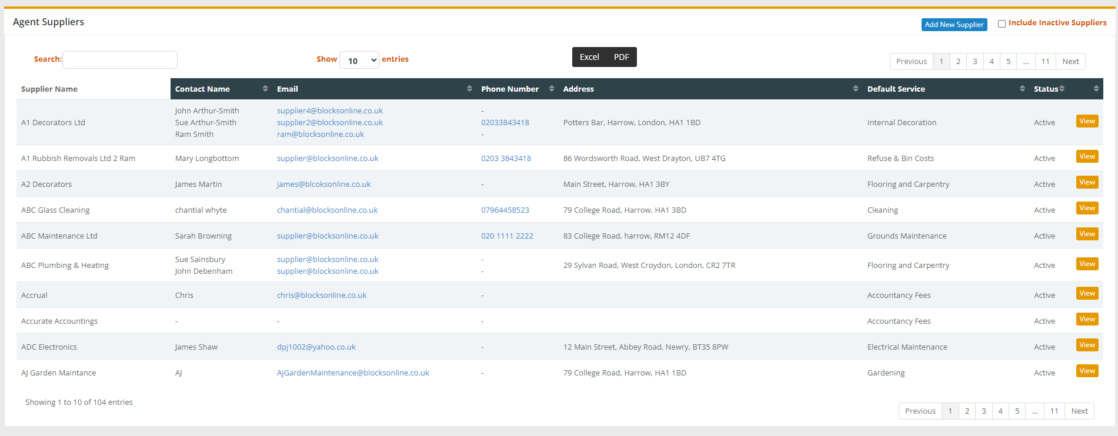This screenshot has width=1118, height=436.
Task: View A2 Decorators supplier
Action: [x=1087, y=182]
